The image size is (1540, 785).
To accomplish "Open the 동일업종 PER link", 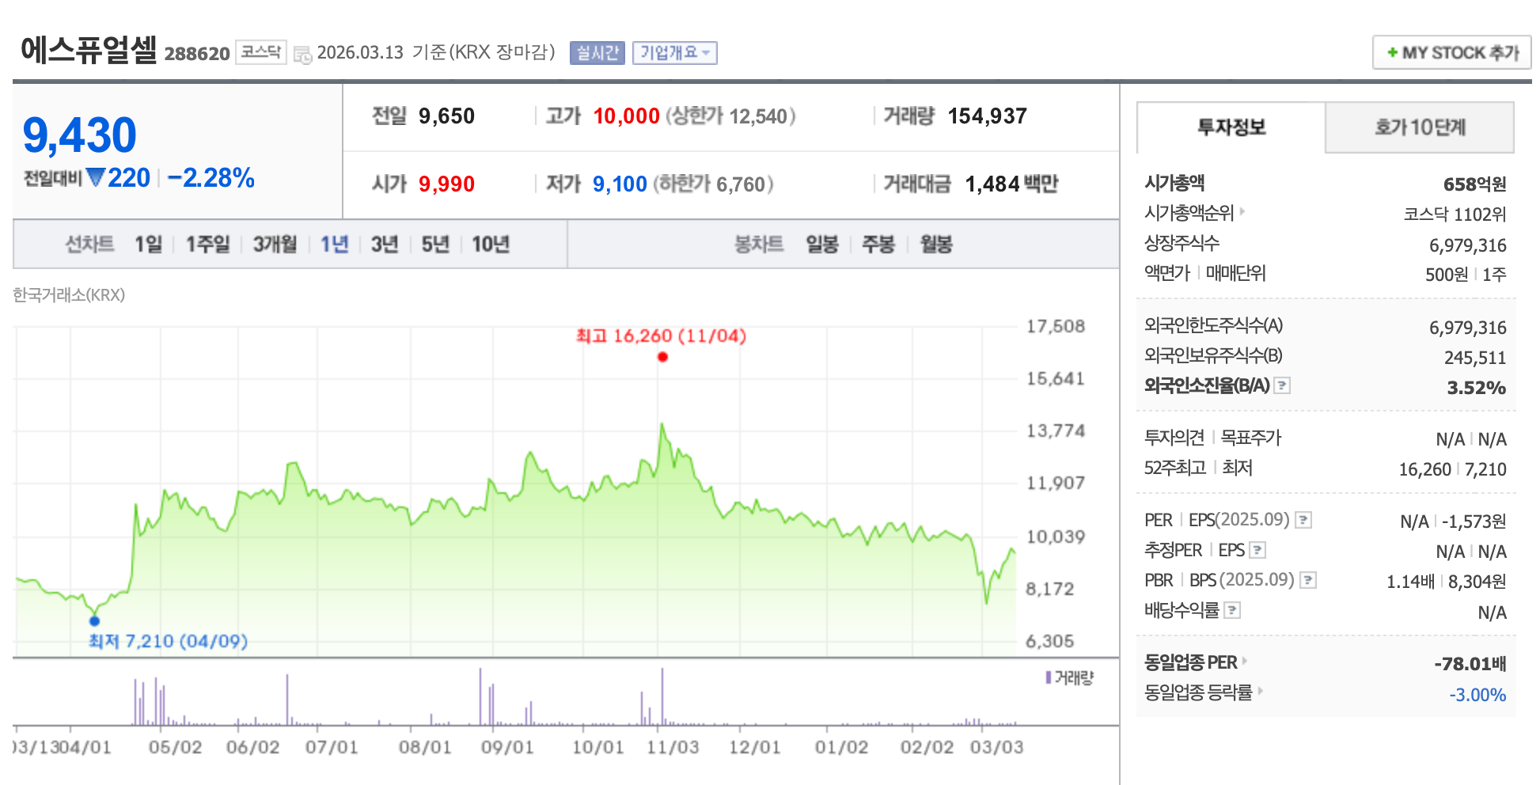I will [x=1191, y=662].
